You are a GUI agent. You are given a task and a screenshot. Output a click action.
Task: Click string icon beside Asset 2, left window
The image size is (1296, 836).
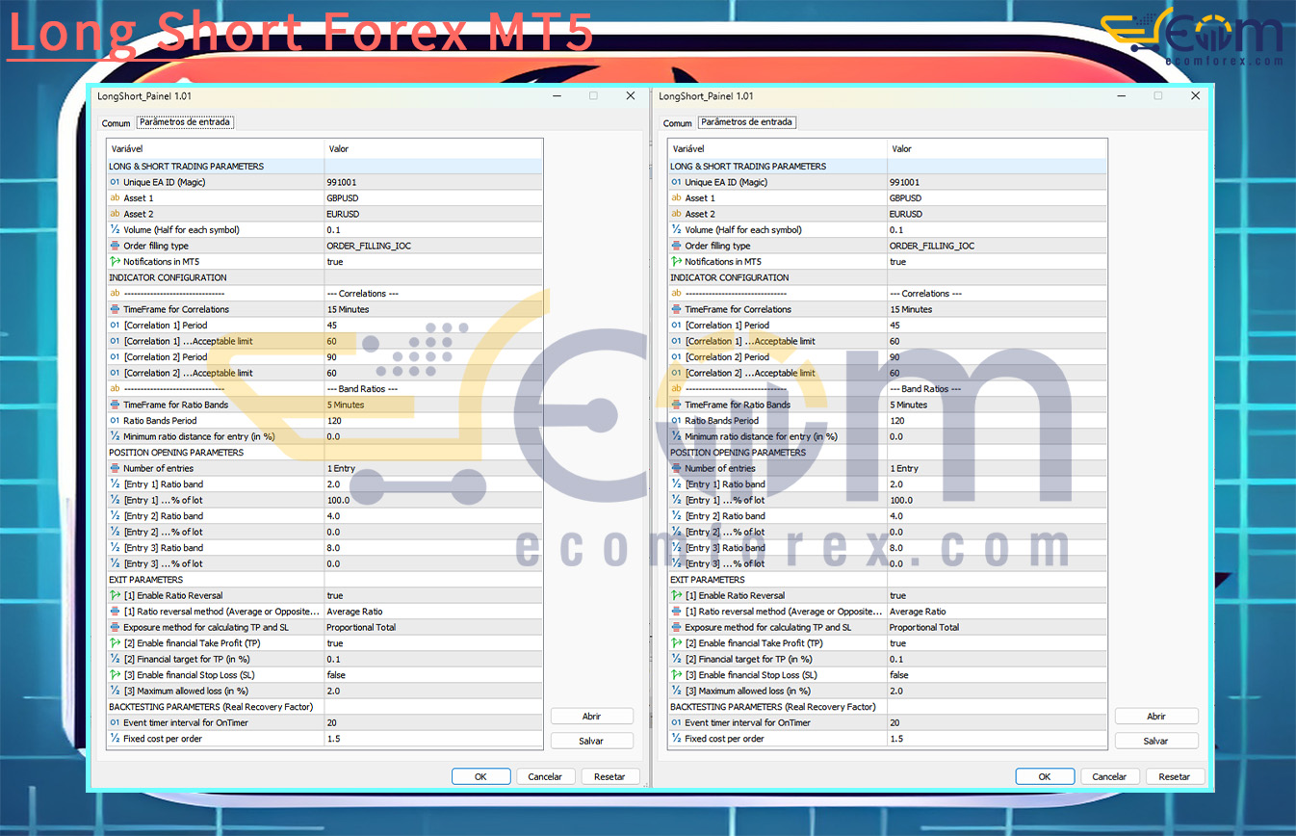pyautogui.click(x=115, y=214)
